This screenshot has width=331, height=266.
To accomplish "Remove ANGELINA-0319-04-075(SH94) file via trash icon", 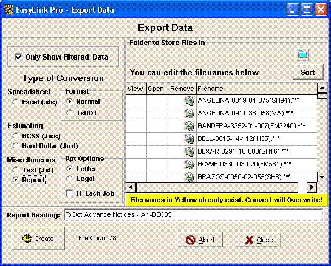I will pos(189,101).
